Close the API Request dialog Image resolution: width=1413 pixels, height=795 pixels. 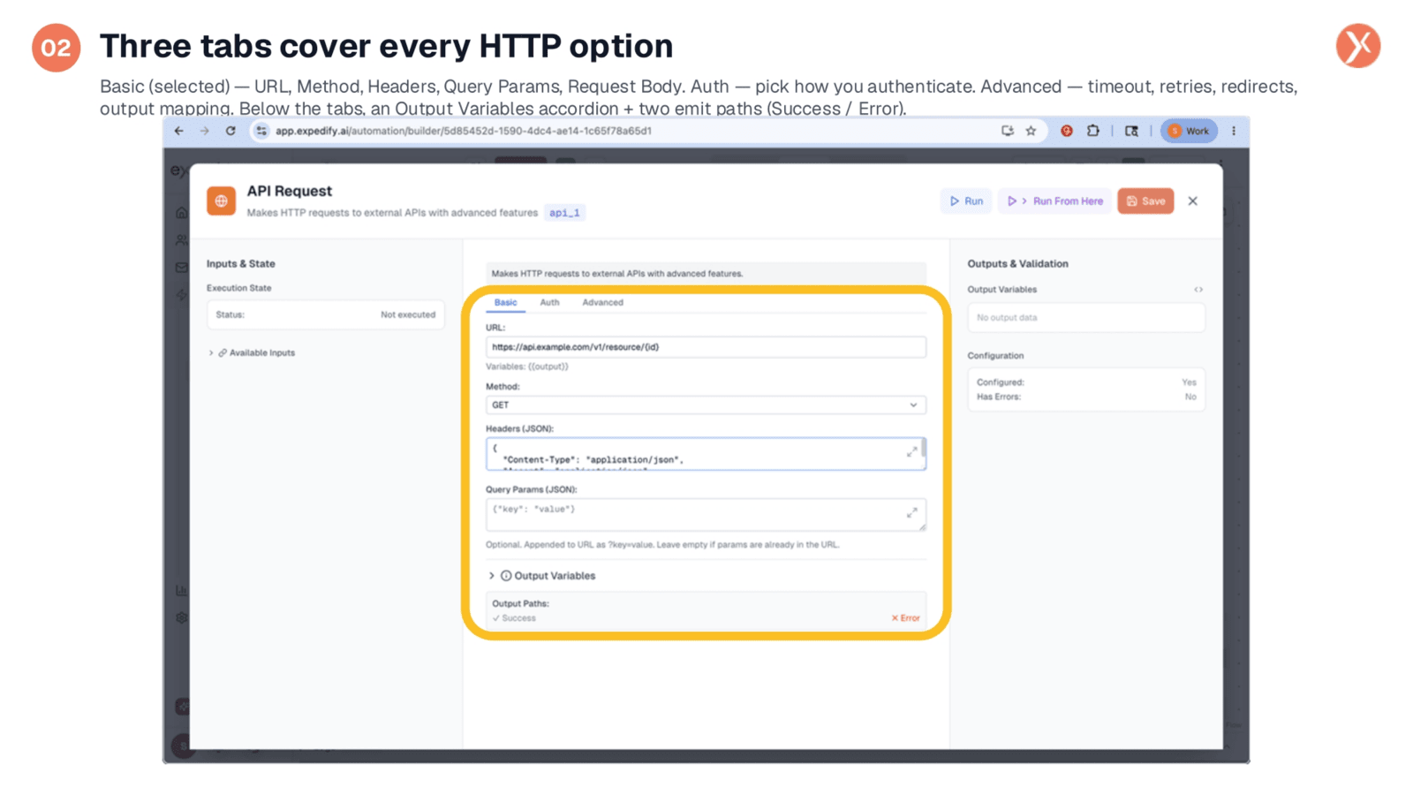point(1193,201)
